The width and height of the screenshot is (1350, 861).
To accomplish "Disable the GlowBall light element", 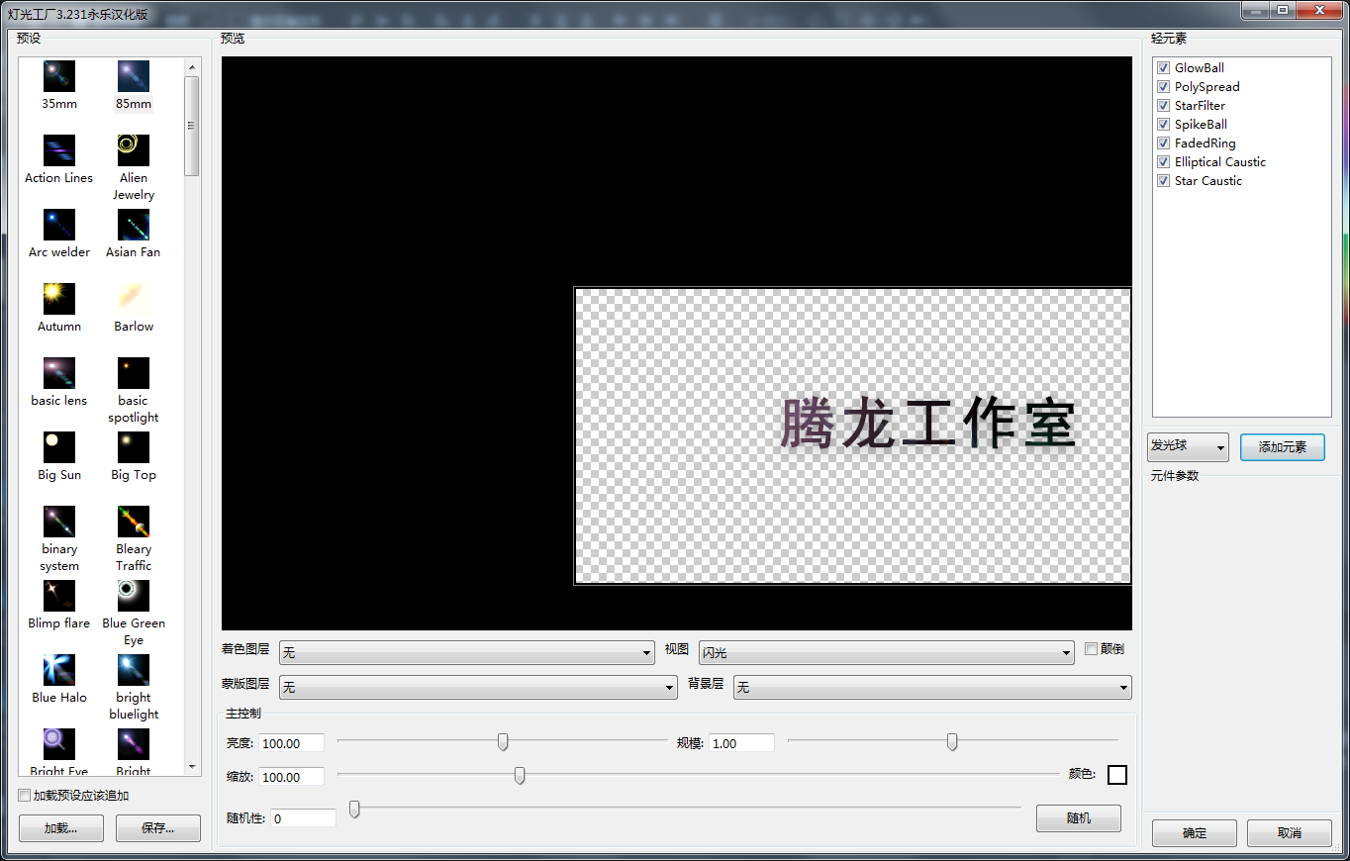I will (x=1163, y=67).
